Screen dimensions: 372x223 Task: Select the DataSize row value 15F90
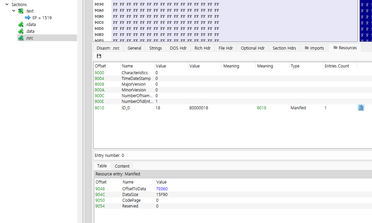[x=162, y=195]
